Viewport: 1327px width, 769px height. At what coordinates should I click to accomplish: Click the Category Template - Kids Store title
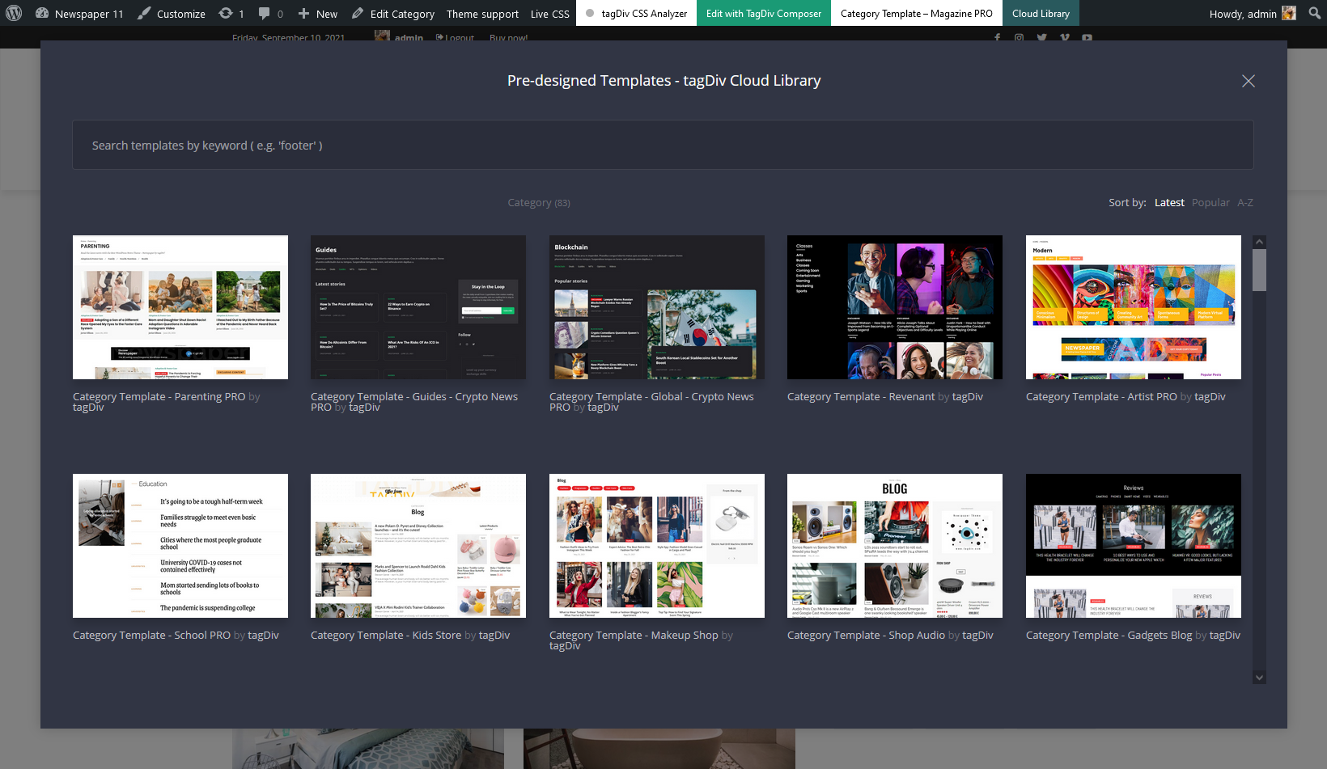tap(386, 635)
